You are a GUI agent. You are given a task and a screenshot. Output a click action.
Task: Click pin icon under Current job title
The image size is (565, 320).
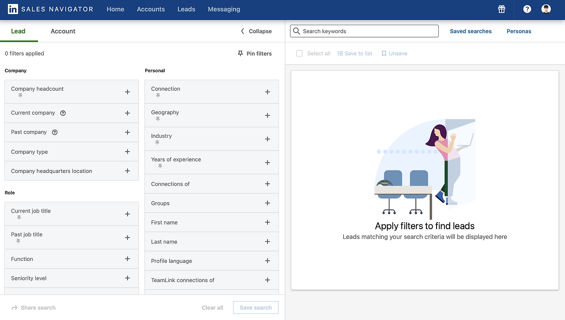click(x=19, y=218)
